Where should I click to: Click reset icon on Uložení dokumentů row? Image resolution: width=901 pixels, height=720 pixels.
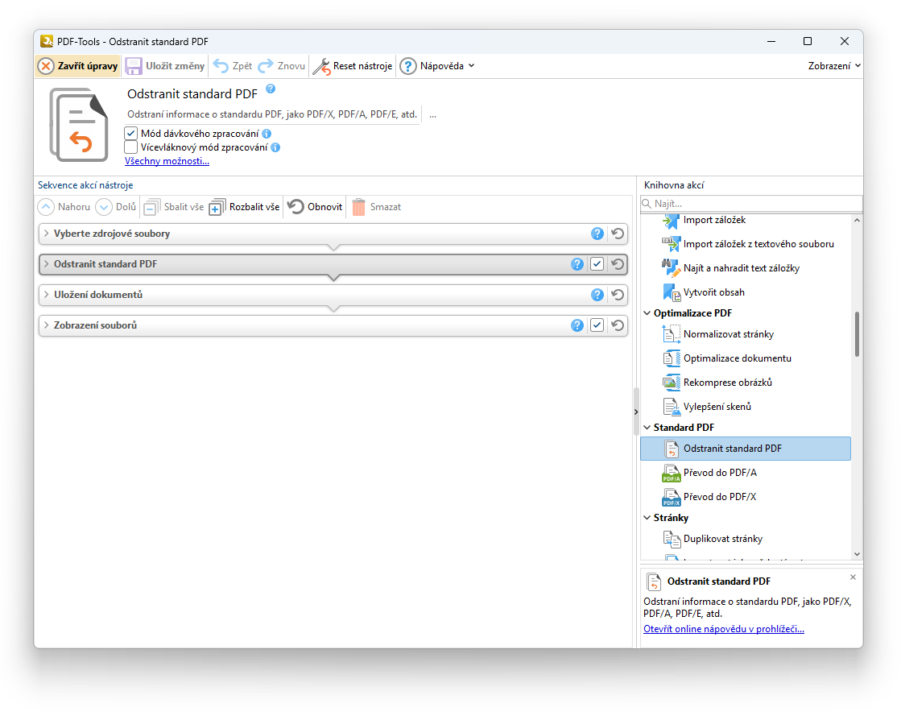point(618,295)
